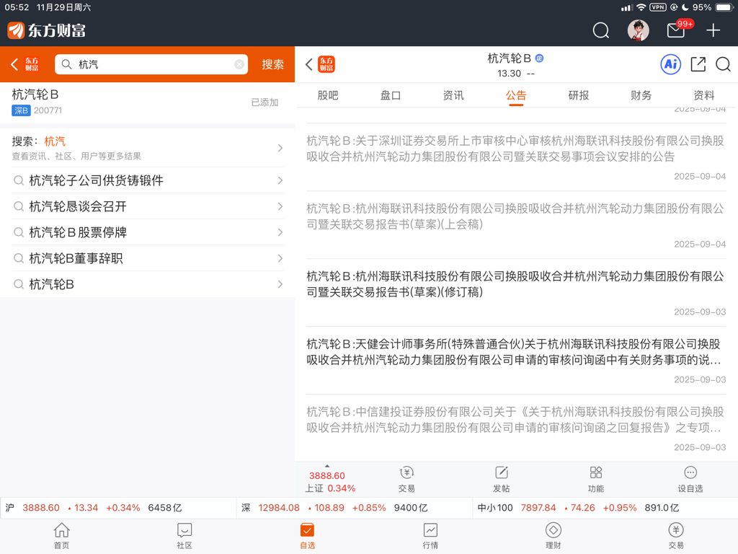Tap the plus add icon in header

[x=713, y=30]
